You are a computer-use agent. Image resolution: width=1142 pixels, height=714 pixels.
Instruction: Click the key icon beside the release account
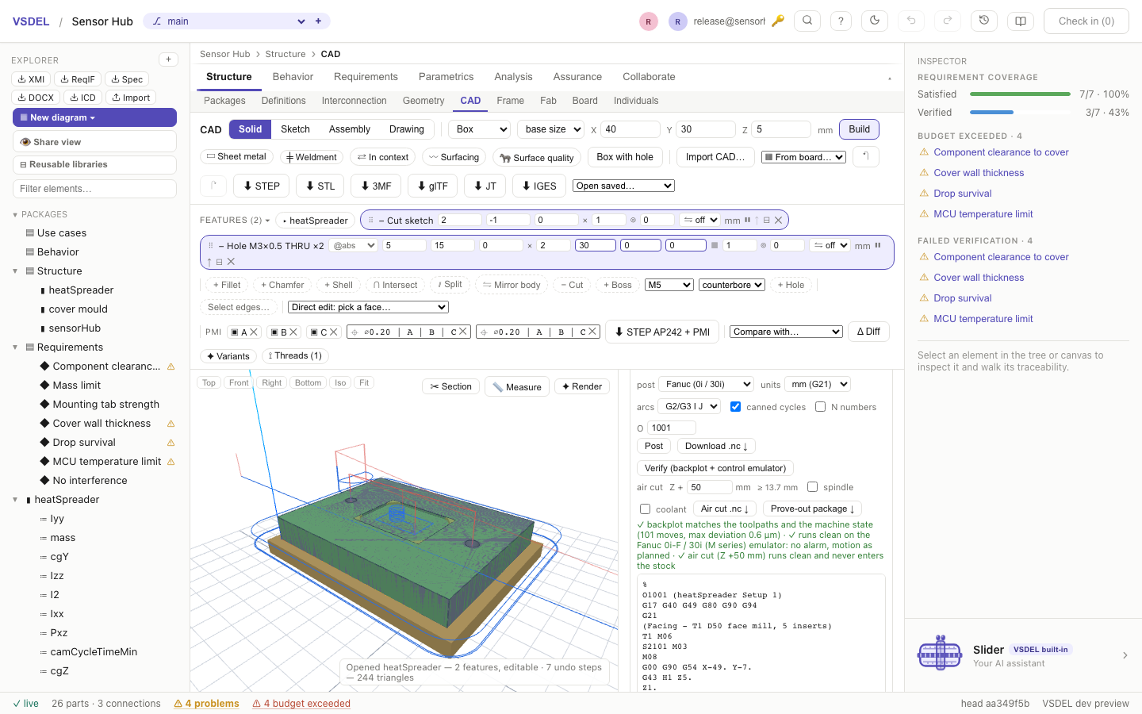pos(778,21)
